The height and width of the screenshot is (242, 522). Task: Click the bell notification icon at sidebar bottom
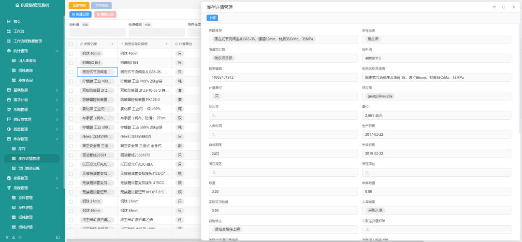[x=20, y=238]
